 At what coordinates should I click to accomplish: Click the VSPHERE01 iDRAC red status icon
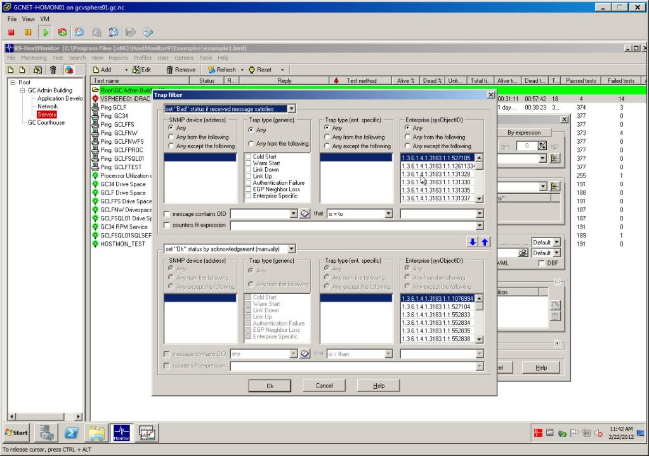click(x=95, y=99)
